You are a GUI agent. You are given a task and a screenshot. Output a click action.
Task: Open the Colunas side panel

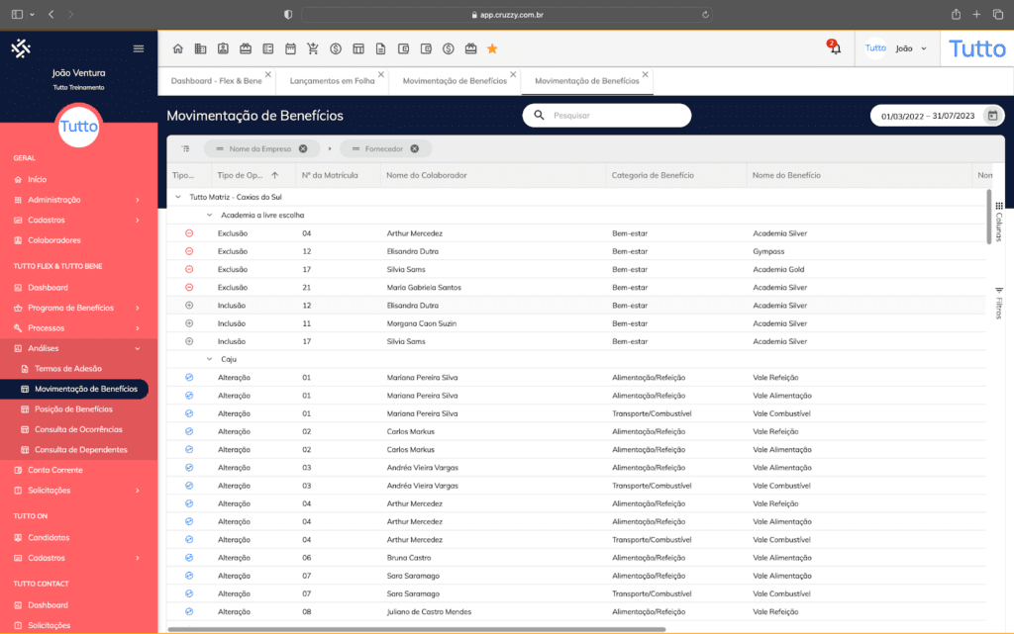[999, 221]
